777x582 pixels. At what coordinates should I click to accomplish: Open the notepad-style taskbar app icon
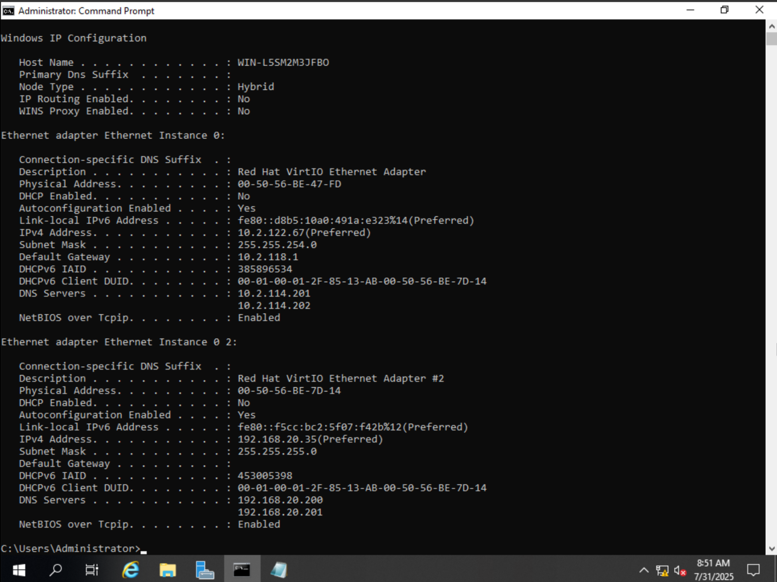tap(279, 570)
